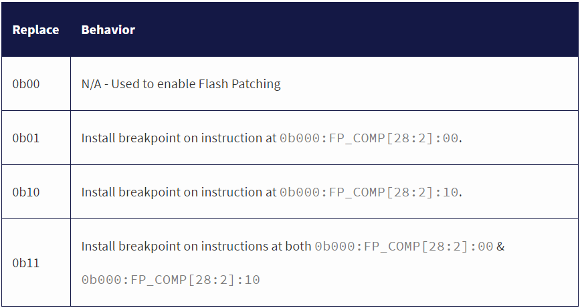Select the 0b00 cell in Replace column
This screenshot has height=308, width=580.
(x=26, y=84)
